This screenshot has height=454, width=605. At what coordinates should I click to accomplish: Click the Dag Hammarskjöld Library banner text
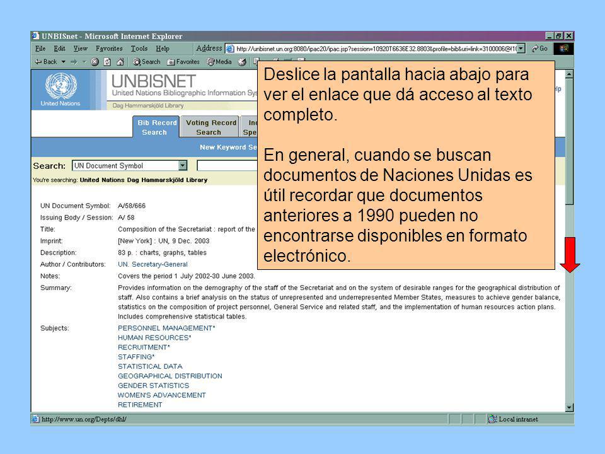tap(148, 106)
